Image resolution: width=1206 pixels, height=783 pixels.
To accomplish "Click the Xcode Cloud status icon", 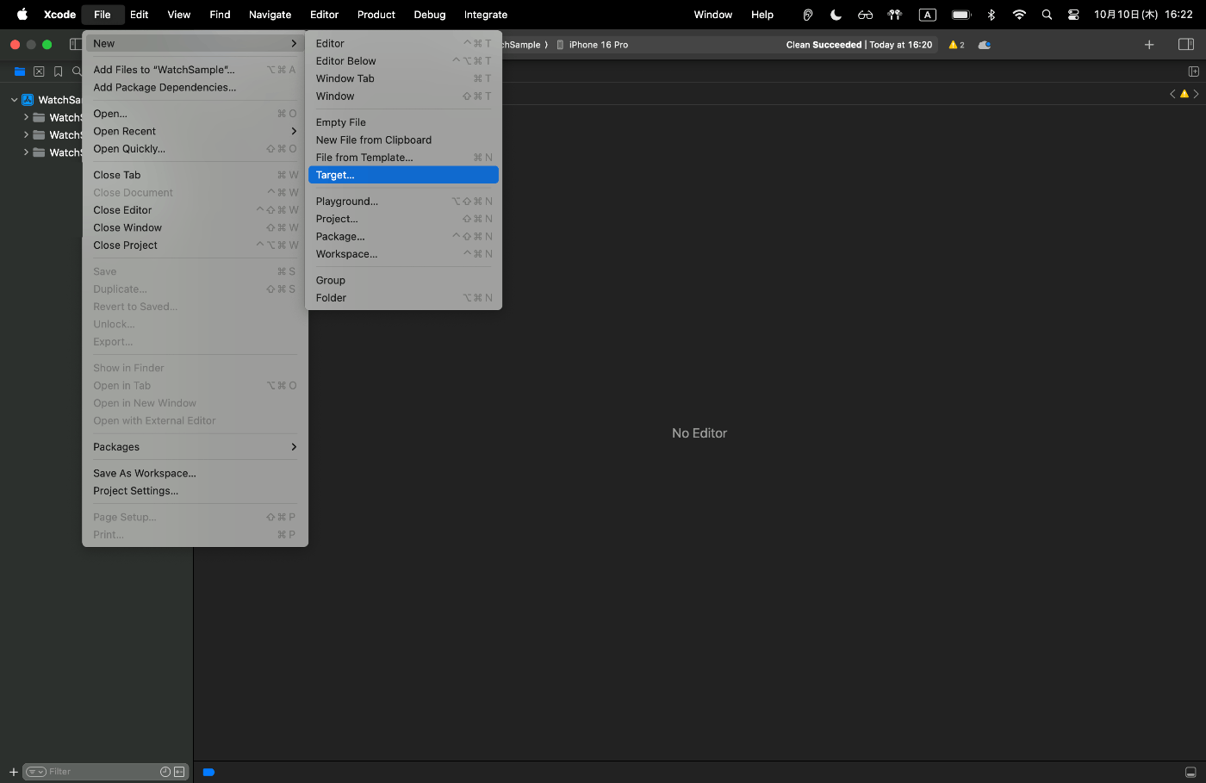I will (985, 45).
